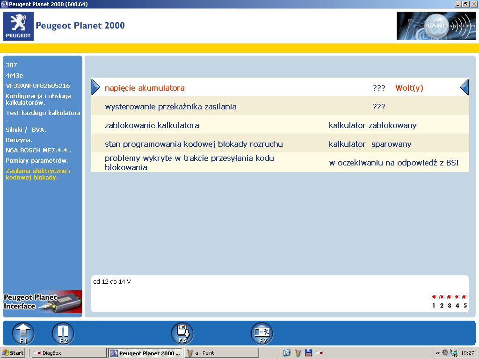This screenshot has height=359, width=479.
Task: Click the Peugeot Planet Interface image
Action: coord(43,302)
